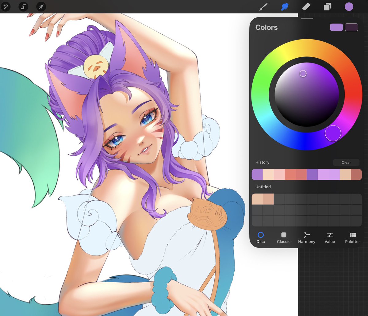The width and height of the screenshot is (368, 316).
Task: Open the Harmony tab
Action: [x=307, y=237]
